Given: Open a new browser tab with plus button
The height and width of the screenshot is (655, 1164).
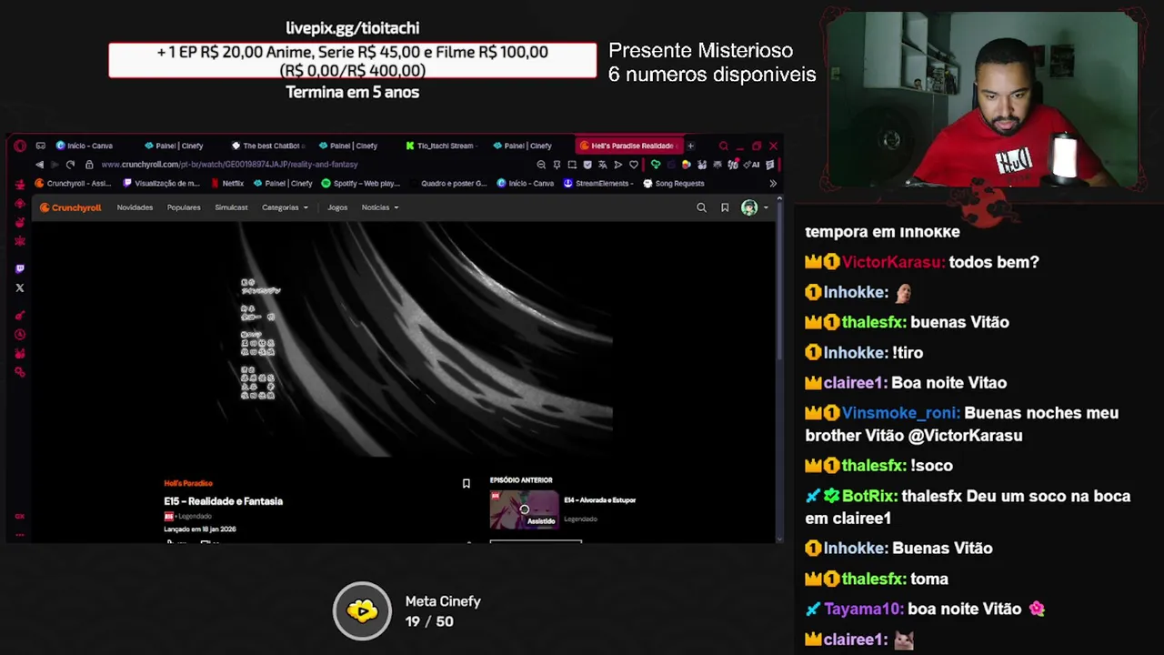Looking at the screenshot, I should click(x=690, y=146).
